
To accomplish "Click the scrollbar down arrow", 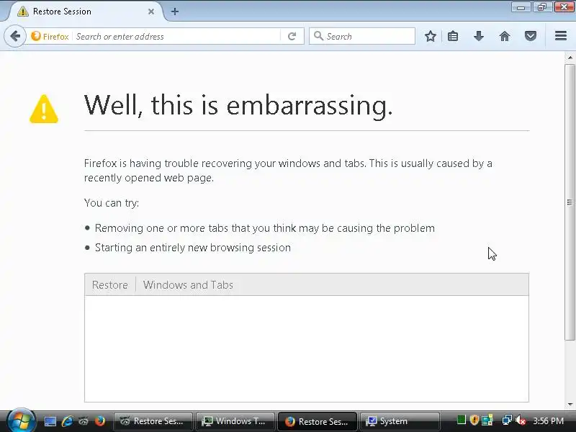I will point(570,405).
